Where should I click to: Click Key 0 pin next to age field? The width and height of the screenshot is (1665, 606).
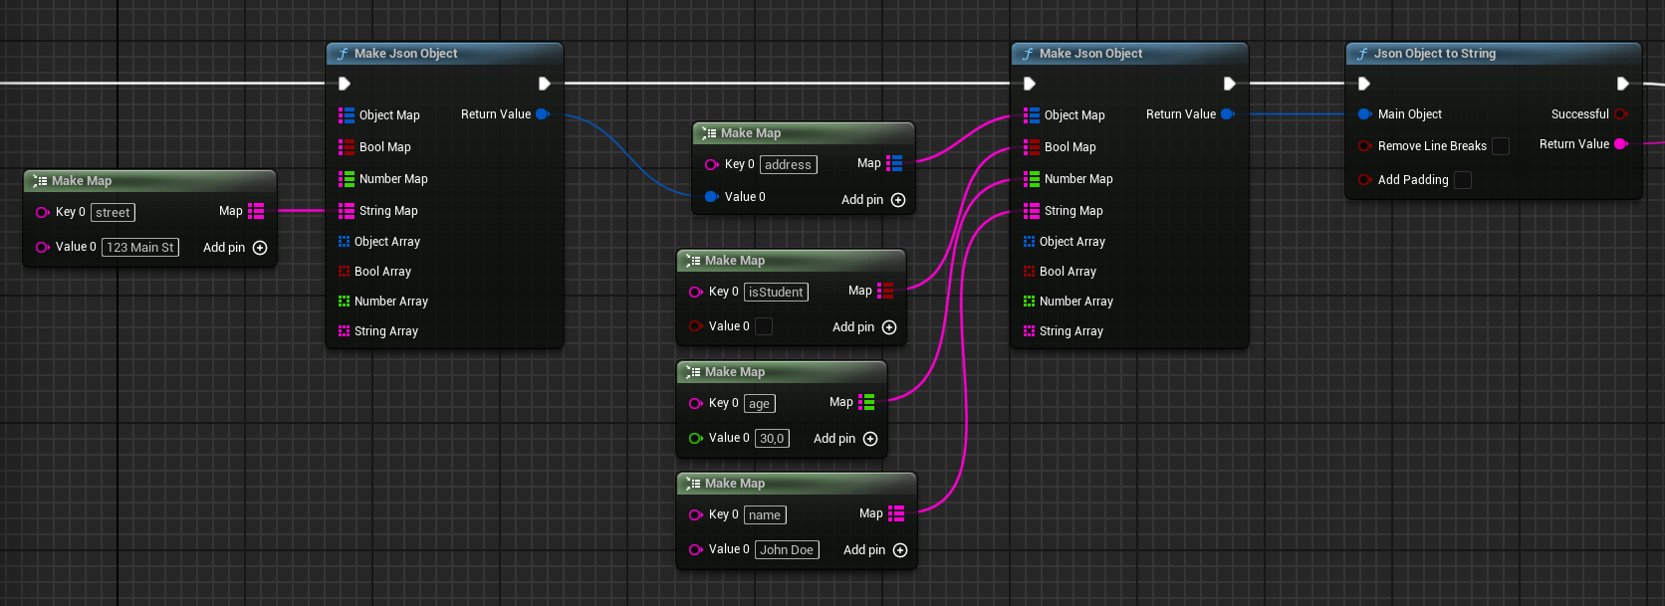(696, 403)
